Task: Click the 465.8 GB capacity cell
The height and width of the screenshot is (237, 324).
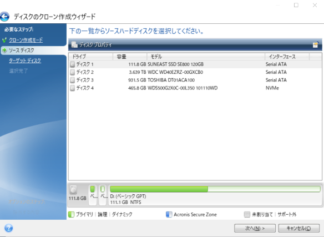Action: (137, 88)
